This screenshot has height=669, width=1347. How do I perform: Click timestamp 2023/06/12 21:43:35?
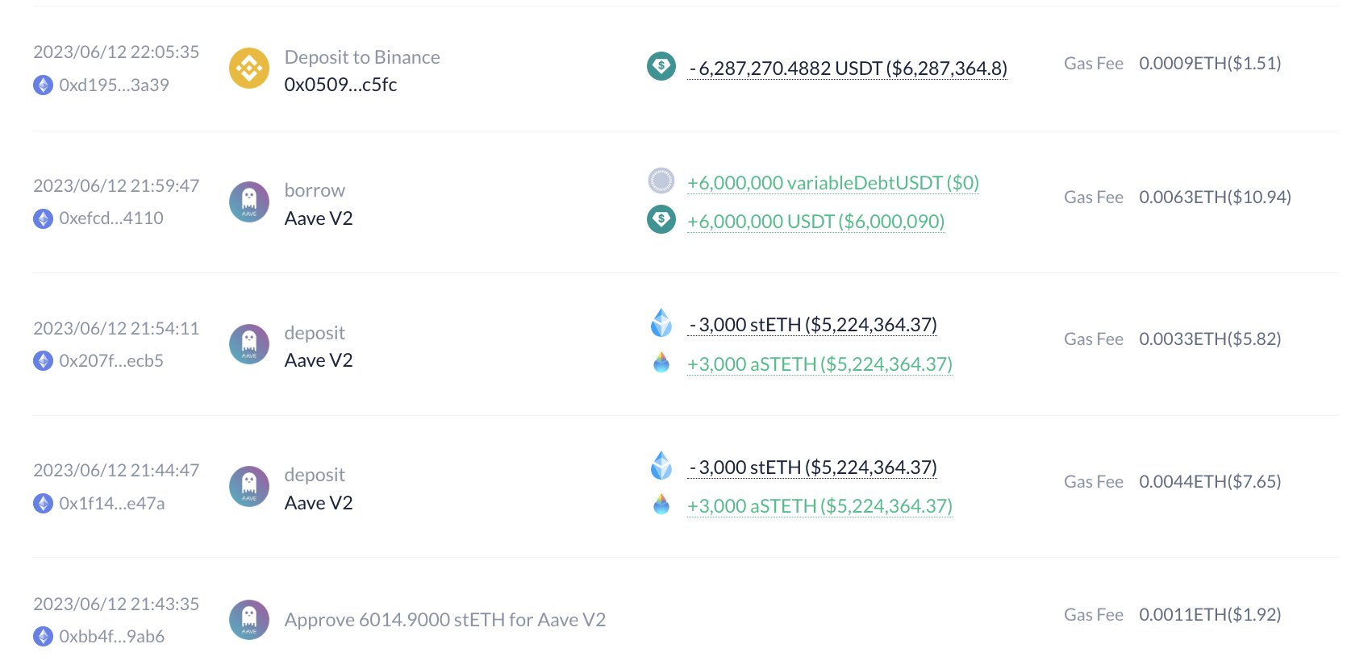(x=116, y=604)
